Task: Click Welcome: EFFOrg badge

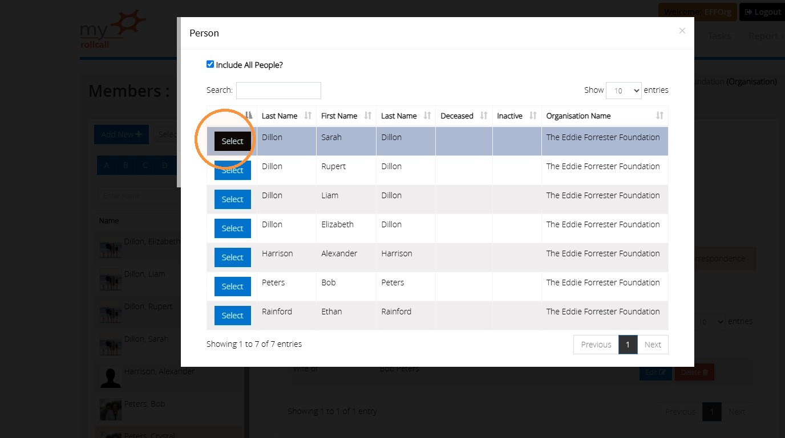Action: pyautogui.click(x=697, y=12)
